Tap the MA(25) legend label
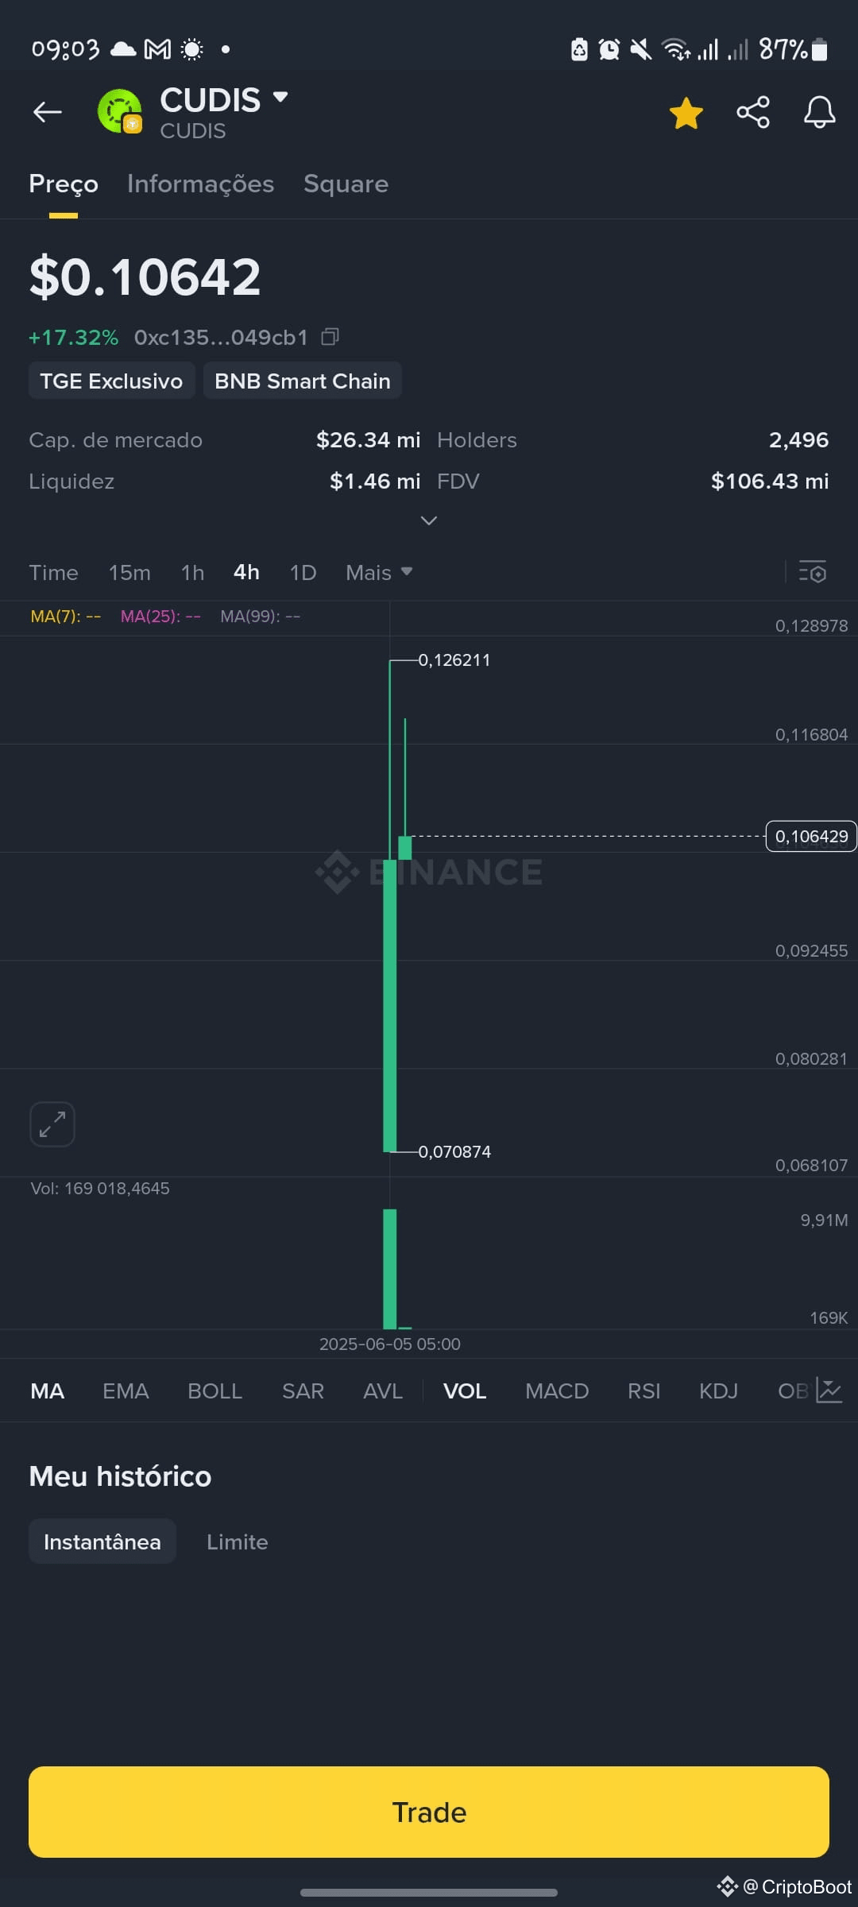The height and width of the screenshot is (1907, 858). (160, 617)
